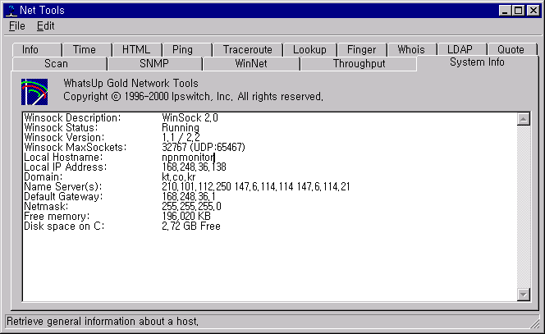This screenshot has width=545, height=334.
Task: Switch to the Finger tab
Action: (362, 50)
